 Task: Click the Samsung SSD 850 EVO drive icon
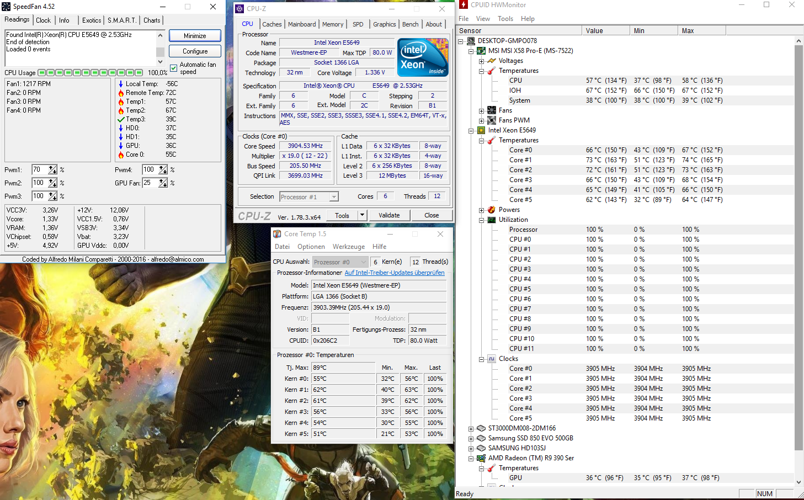point(481,438)
